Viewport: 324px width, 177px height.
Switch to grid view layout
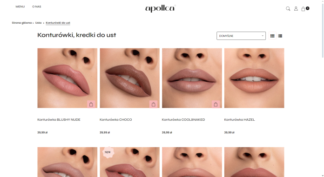pos(272,36)
